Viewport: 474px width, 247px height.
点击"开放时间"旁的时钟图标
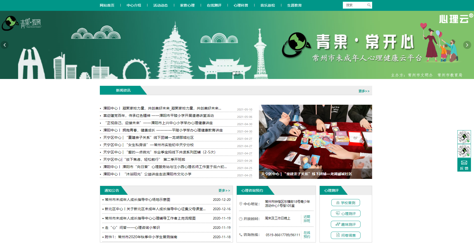point(241,219)
